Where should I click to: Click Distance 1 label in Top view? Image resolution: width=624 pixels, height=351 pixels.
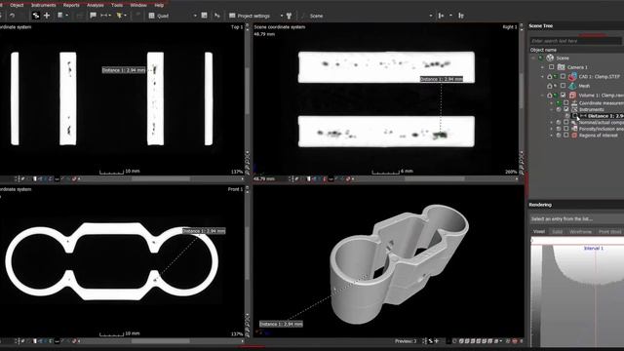[x=124, y=70]
